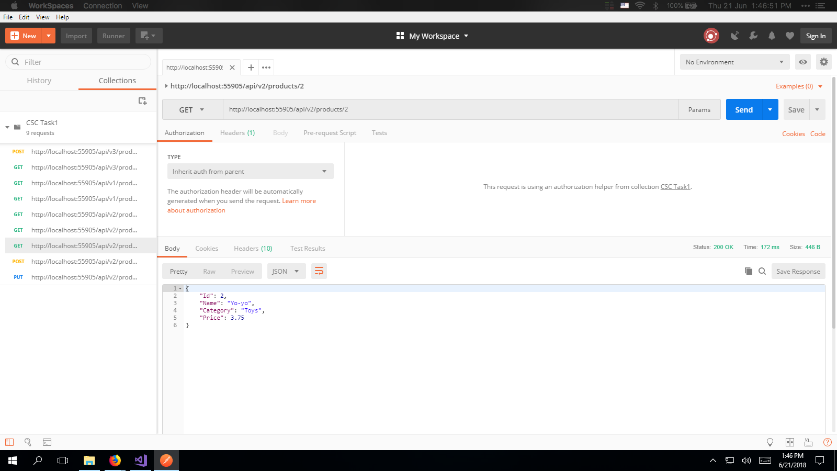
Task: Toggle line wrap in response
Action: pos(319,271)
